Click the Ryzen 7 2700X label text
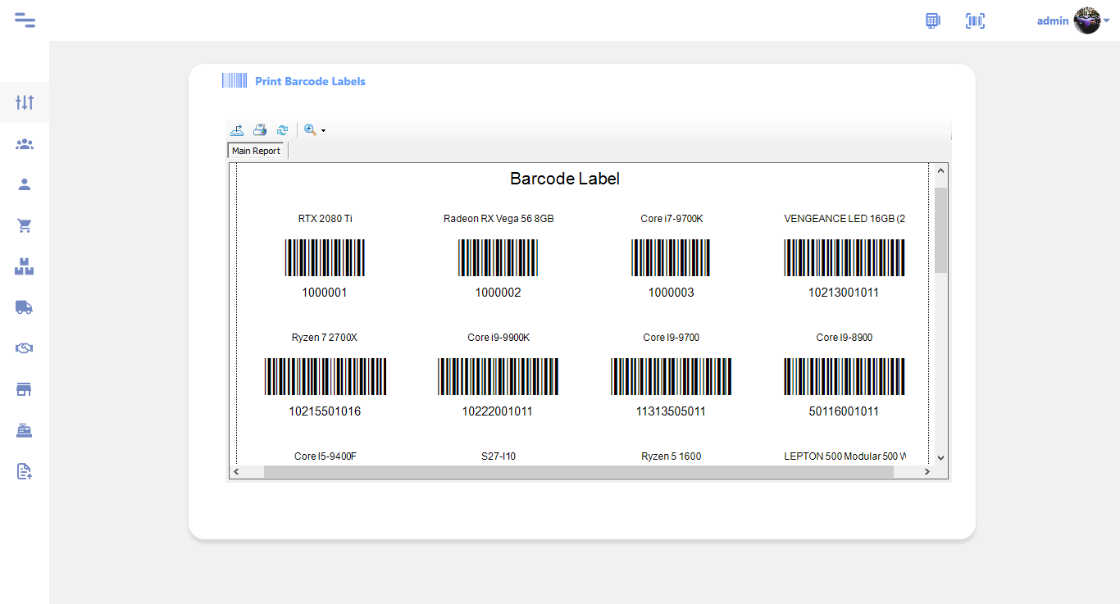Image resolution: width=1120 pixels, height=604 pixels. 325,338
